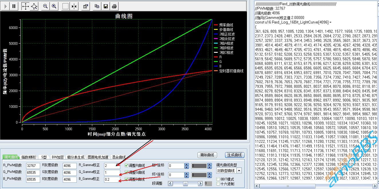Click the 始X坐标 white value field
Screen dimensions: 379x189
click(176, 166)
